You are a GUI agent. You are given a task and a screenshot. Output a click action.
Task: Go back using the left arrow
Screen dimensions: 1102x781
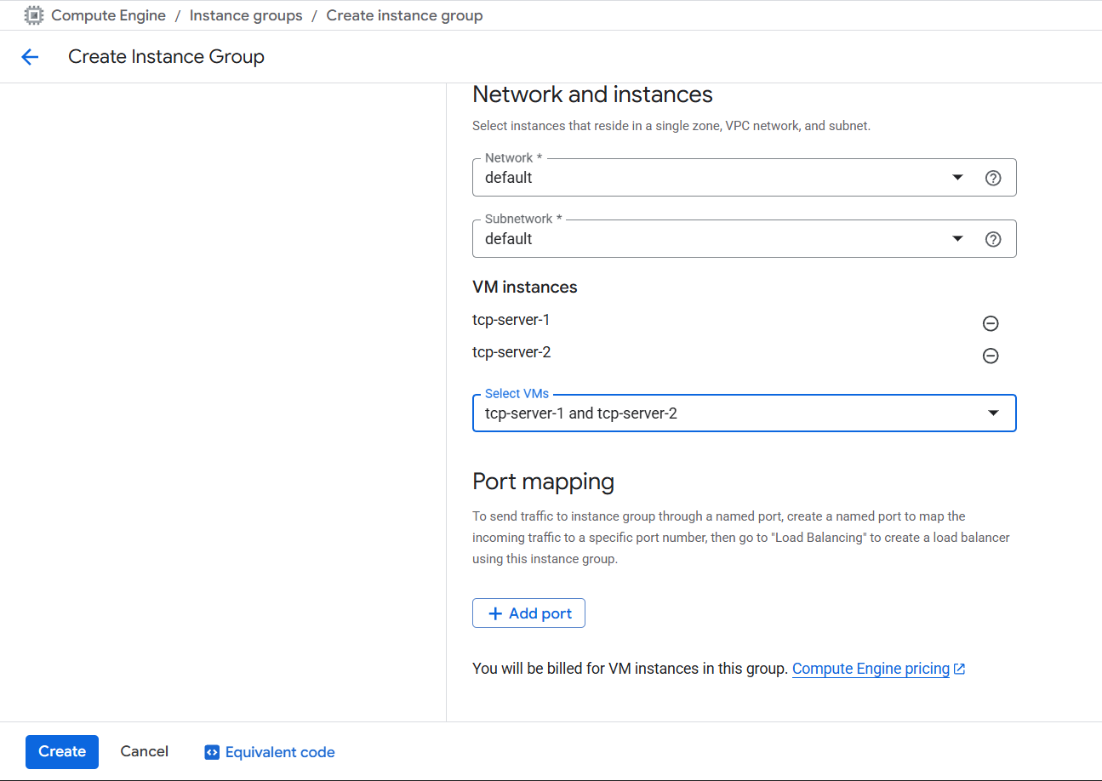tap(30, 57)
